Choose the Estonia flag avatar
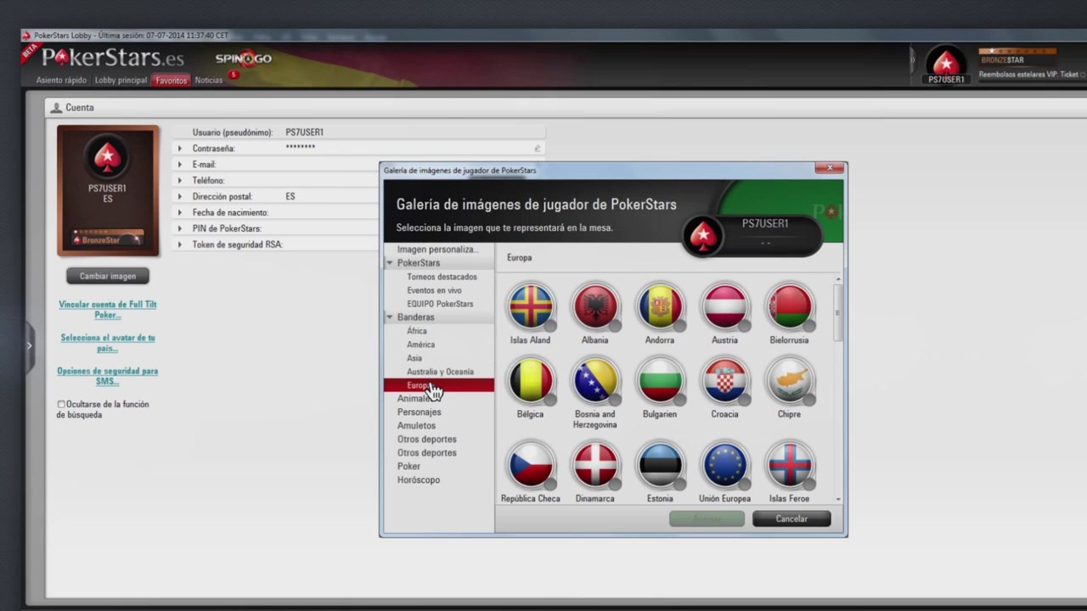This screenshot has height=611, width=1087. pyautogui.click(x=660, y=465)
